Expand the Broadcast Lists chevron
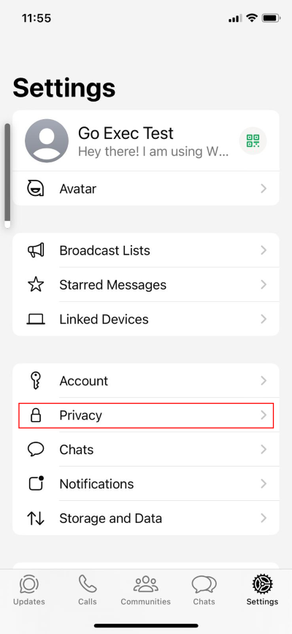Screen dimensions: 292x634 pos(264,250)
